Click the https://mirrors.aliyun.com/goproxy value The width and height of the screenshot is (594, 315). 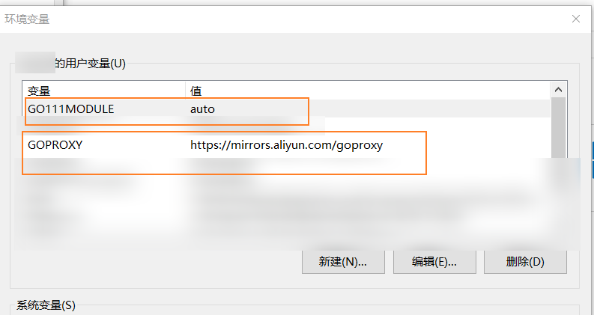[x=286, y=145]
